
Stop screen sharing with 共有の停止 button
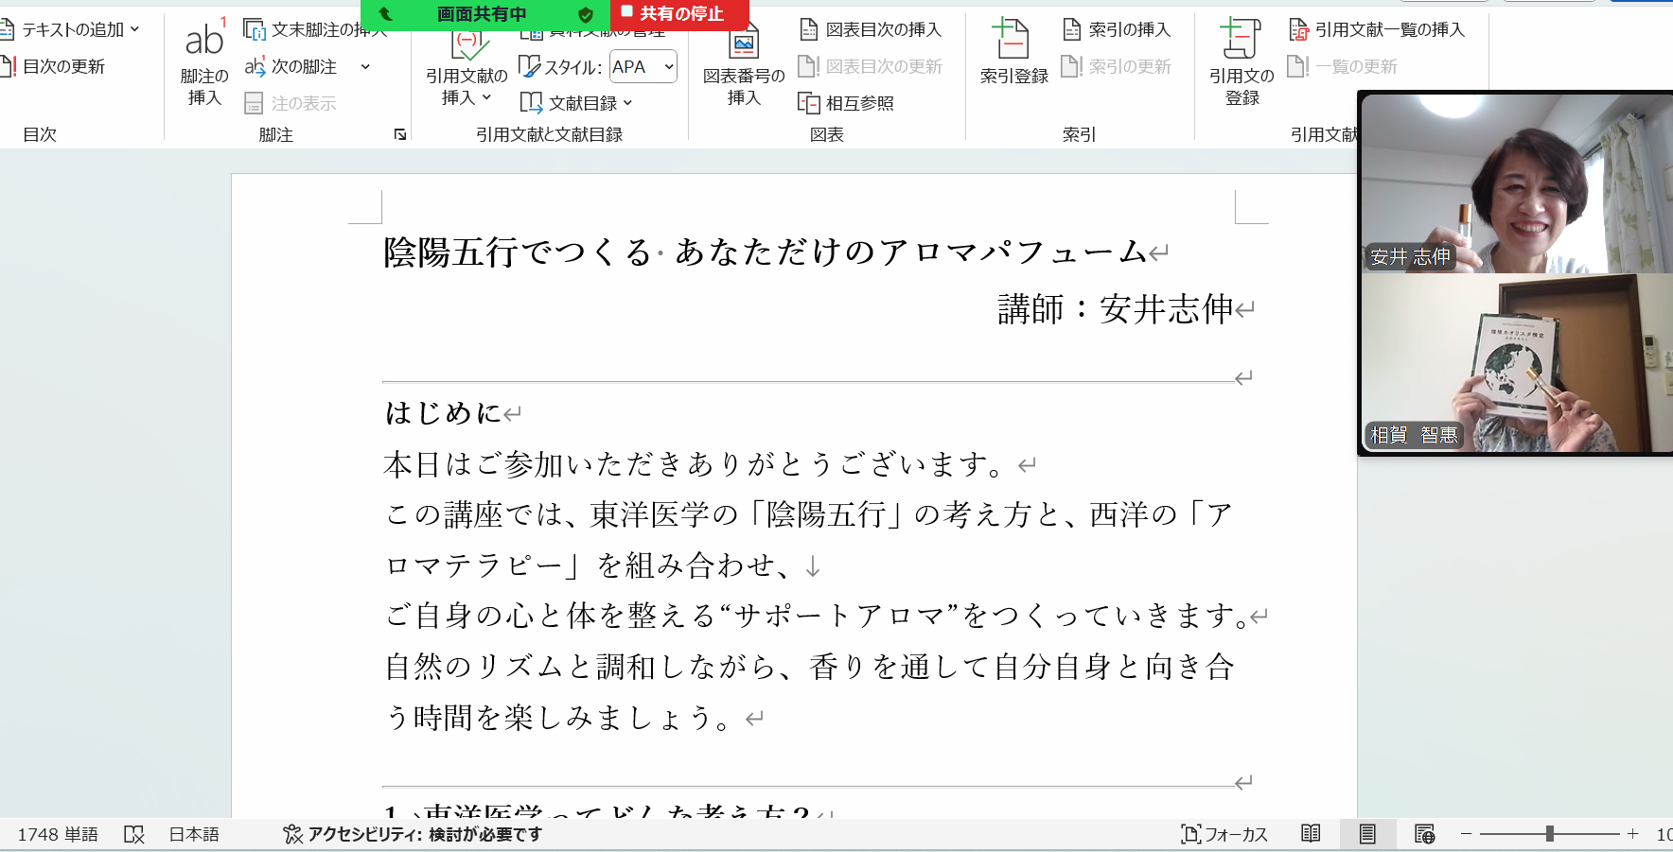(679, 14)
